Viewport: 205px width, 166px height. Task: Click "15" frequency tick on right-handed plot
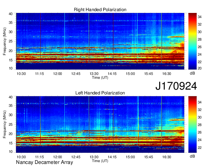coord(11,60)
